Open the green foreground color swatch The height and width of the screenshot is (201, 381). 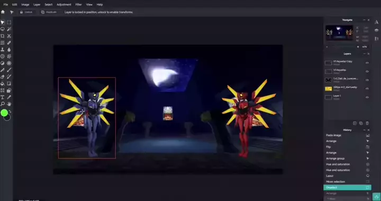4,112
